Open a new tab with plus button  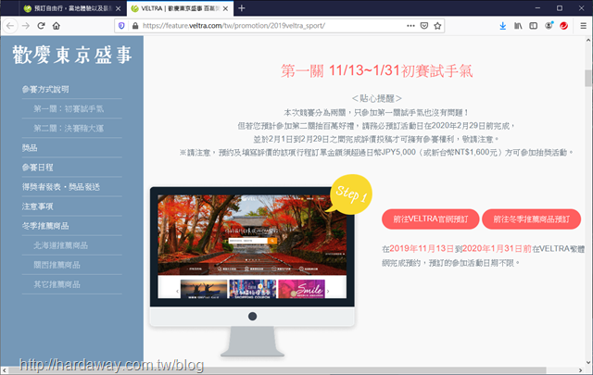(242, 8)
